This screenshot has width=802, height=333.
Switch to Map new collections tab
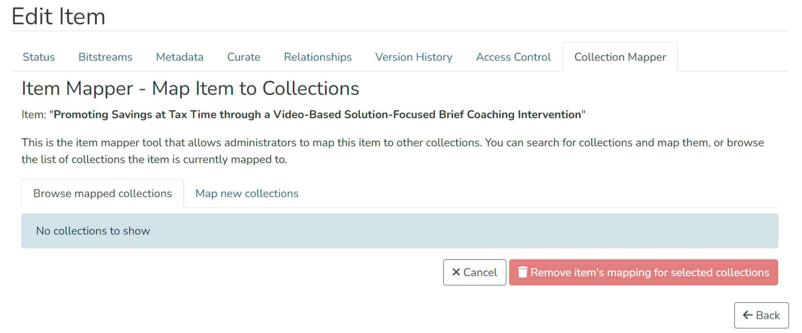246,193
